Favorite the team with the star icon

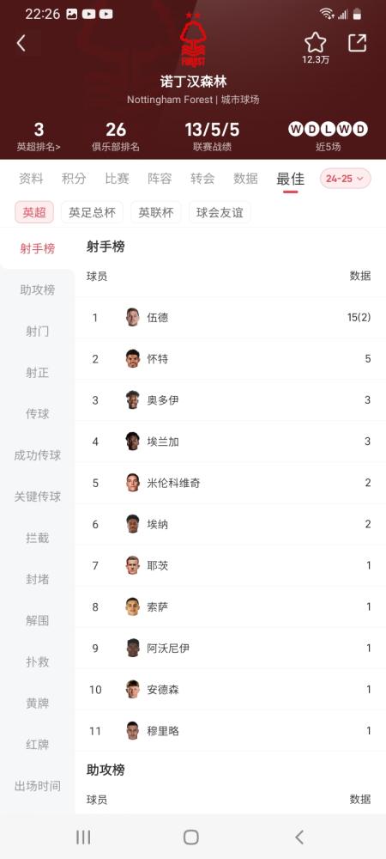pos(315,43)
